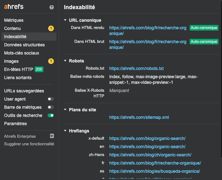Turn on Barre de métriques switch
This screenshot has height=180, width=222.
[x=51, y=107]
